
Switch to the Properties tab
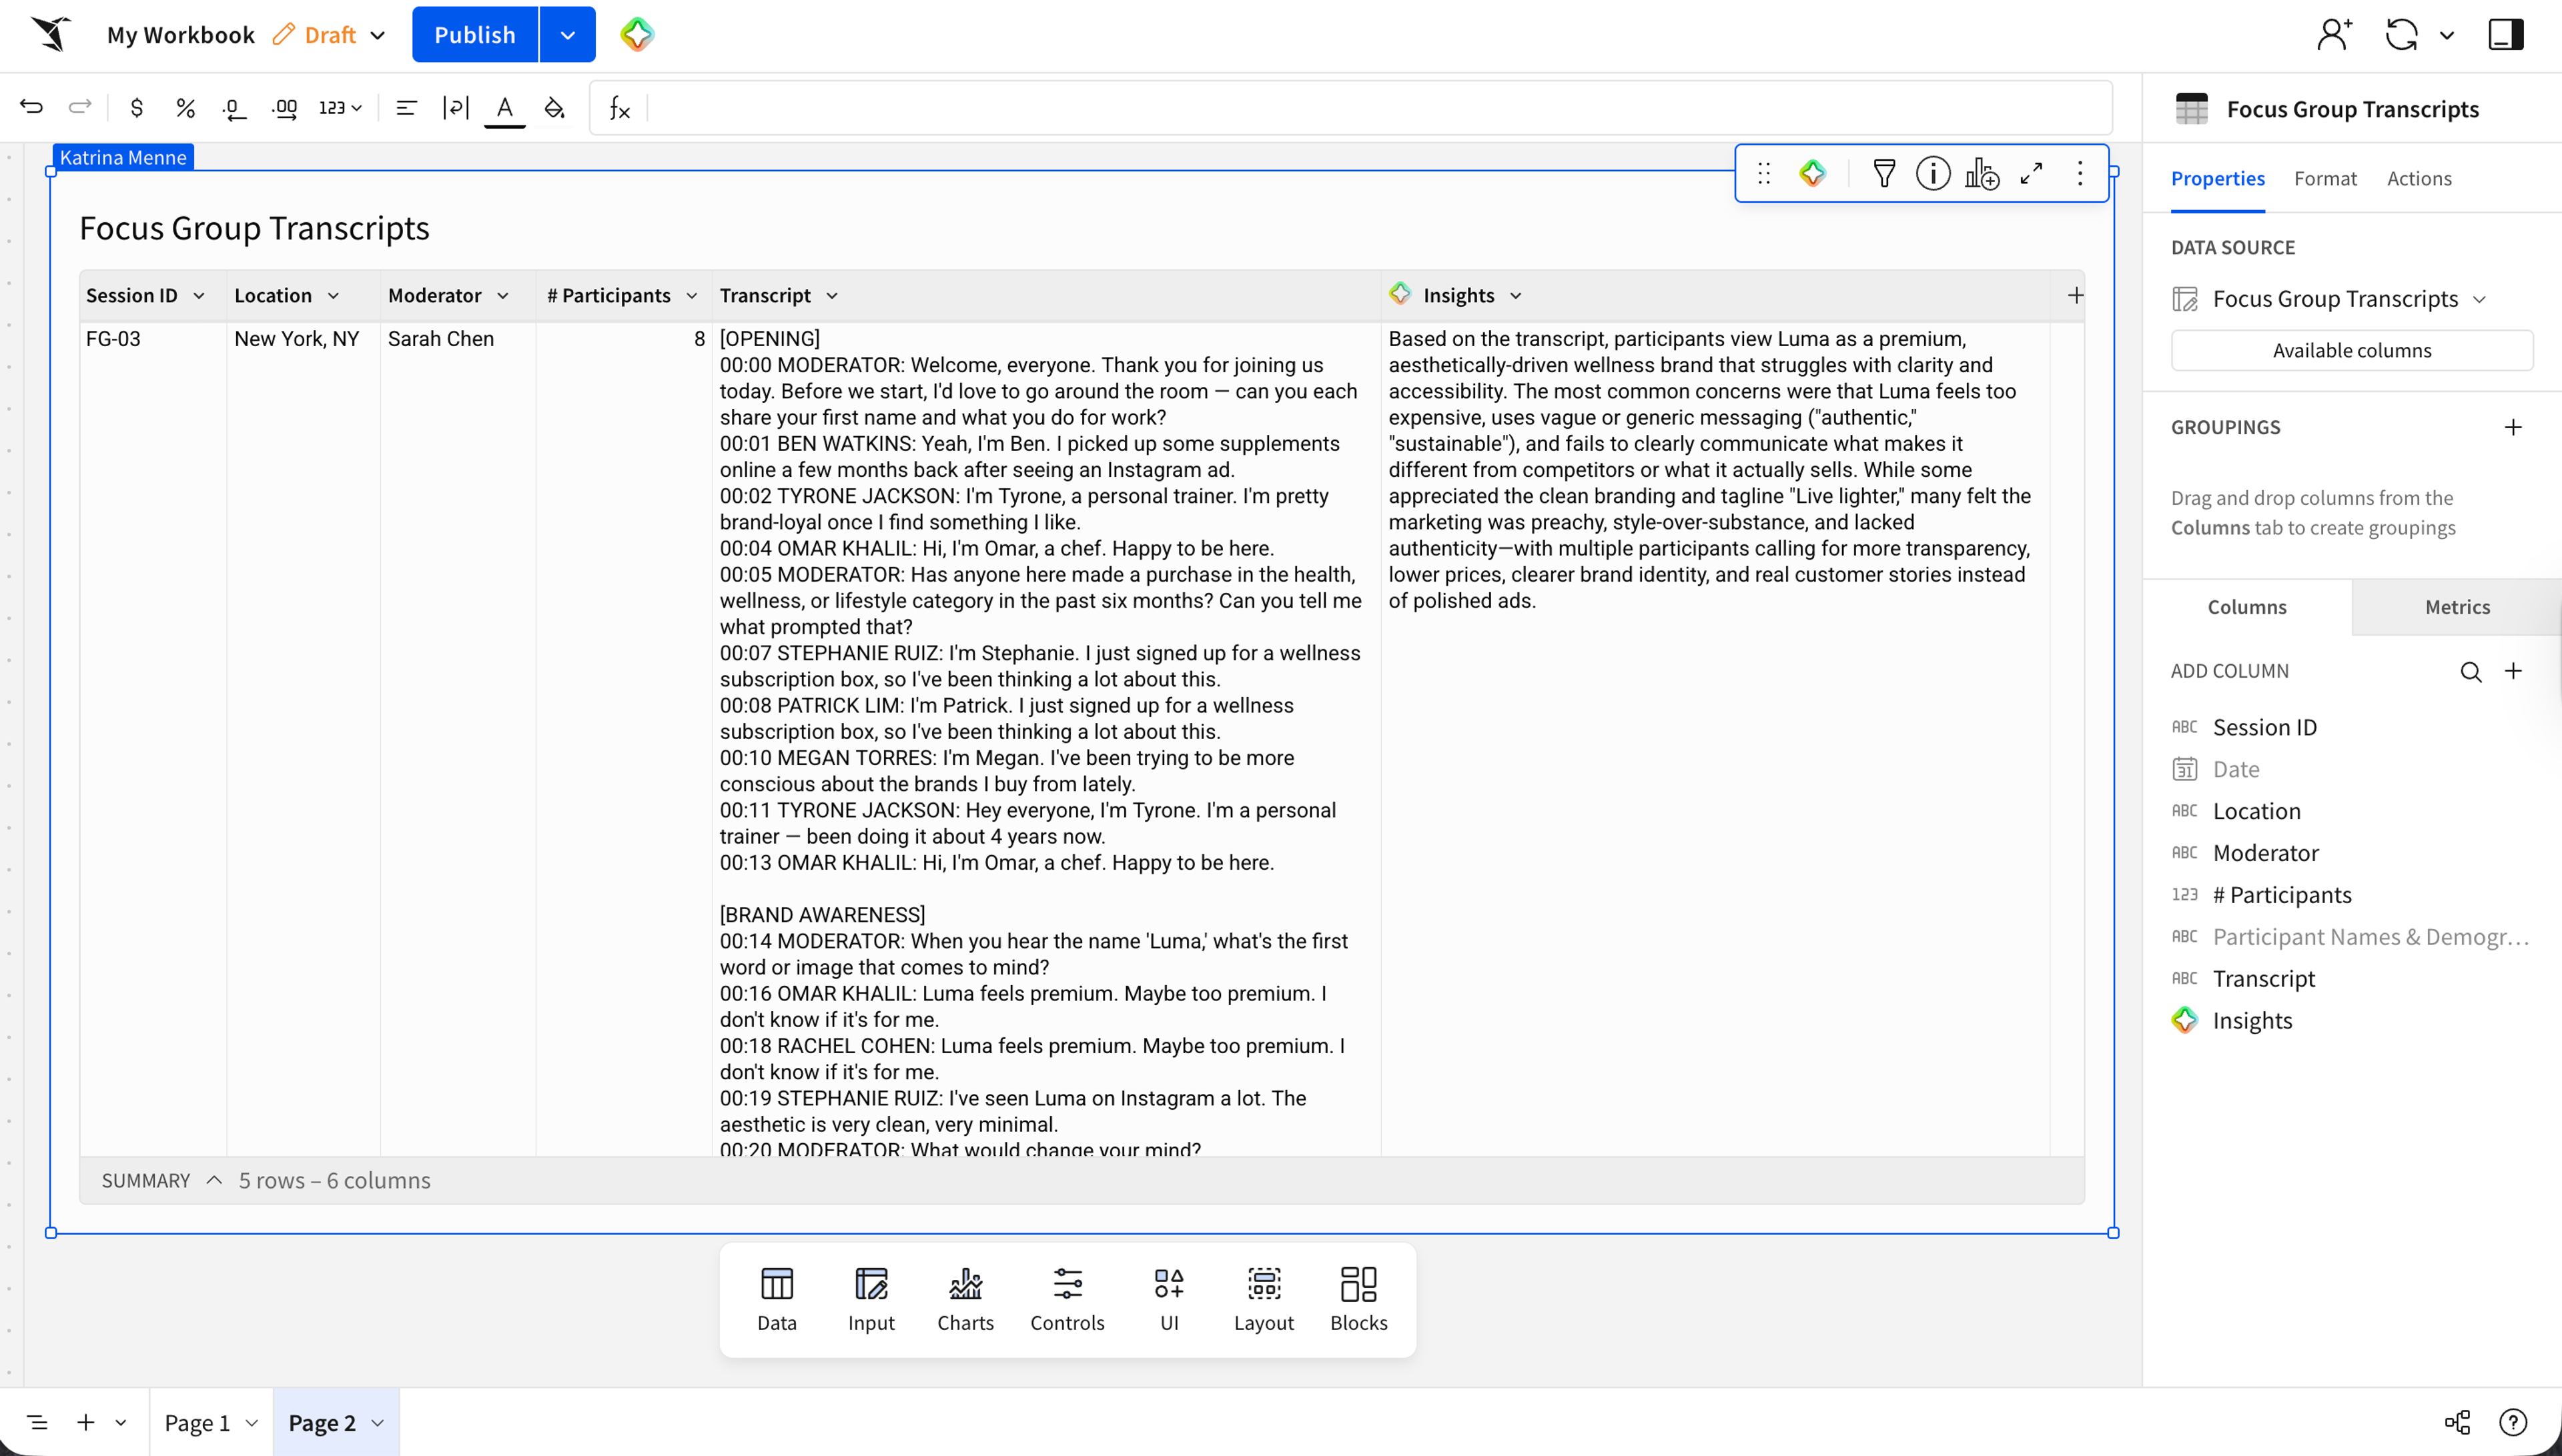coord(2218,178)
